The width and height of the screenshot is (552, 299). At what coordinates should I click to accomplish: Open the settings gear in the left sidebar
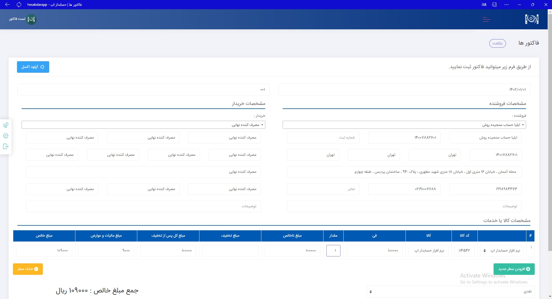point(6,136)
